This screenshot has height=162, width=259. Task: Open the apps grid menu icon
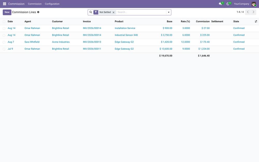4,4
